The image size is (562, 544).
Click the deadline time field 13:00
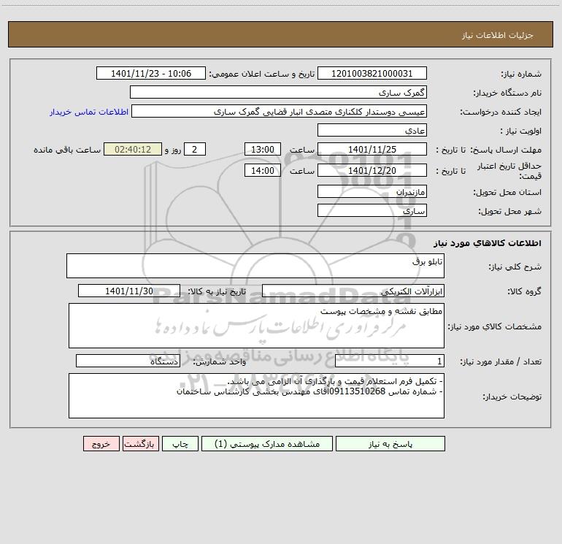(x=262, y=149)
